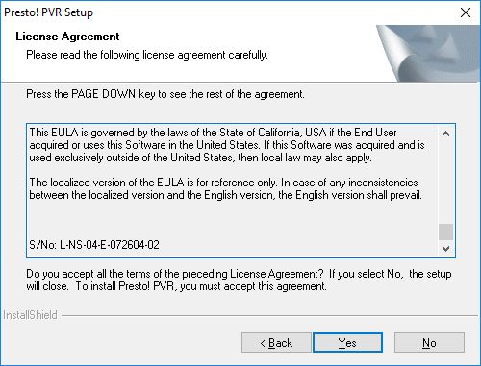Click the scrollbar track above the thumb
This screenshot has width=481, height=366.
[x=445, y=183]
